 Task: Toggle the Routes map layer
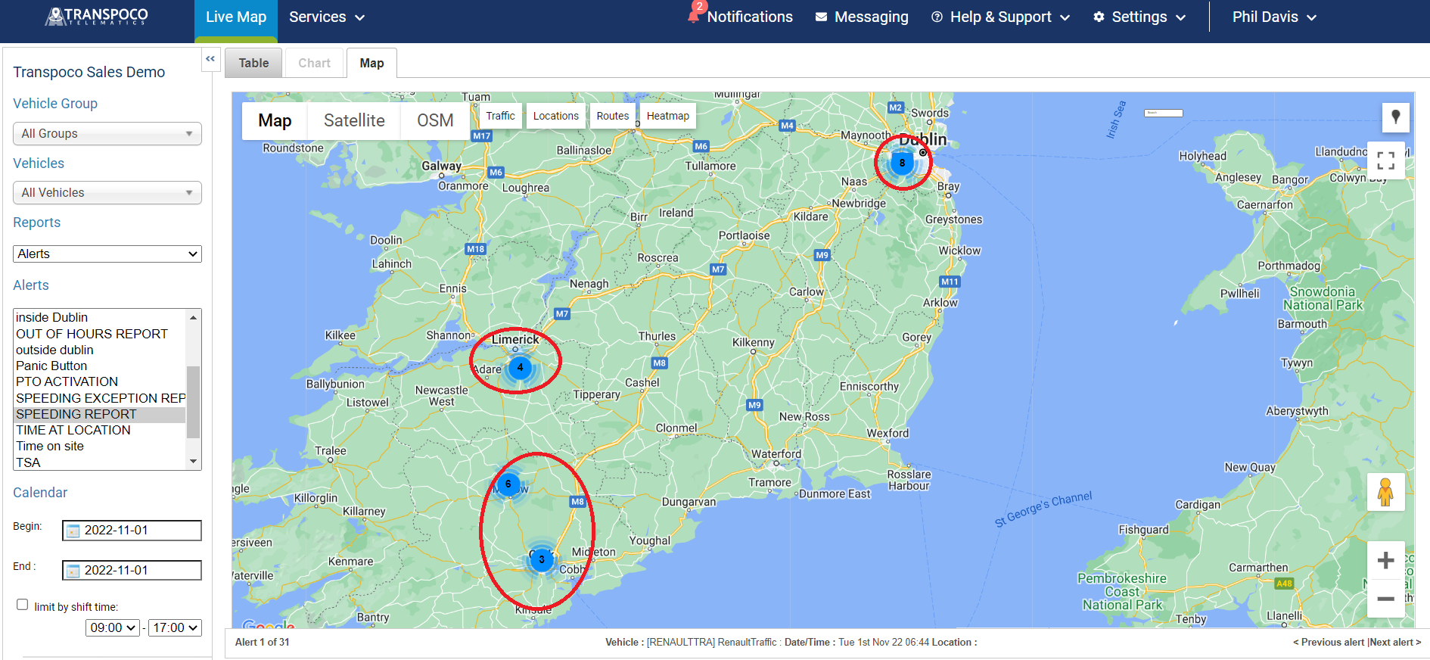[x=612, y=116]
